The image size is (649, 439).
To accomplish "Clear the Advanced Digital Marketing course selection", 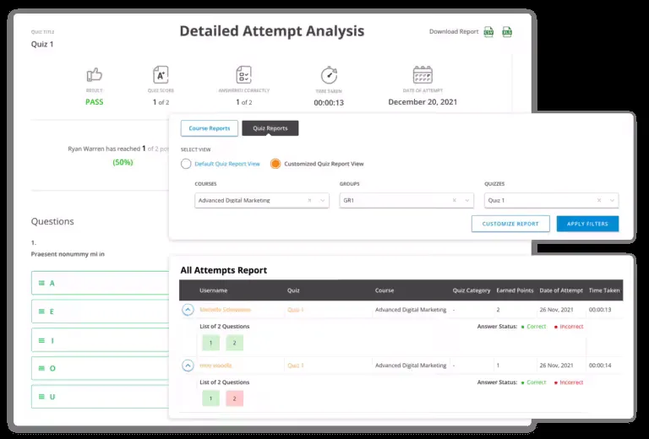I will point(309,200).
